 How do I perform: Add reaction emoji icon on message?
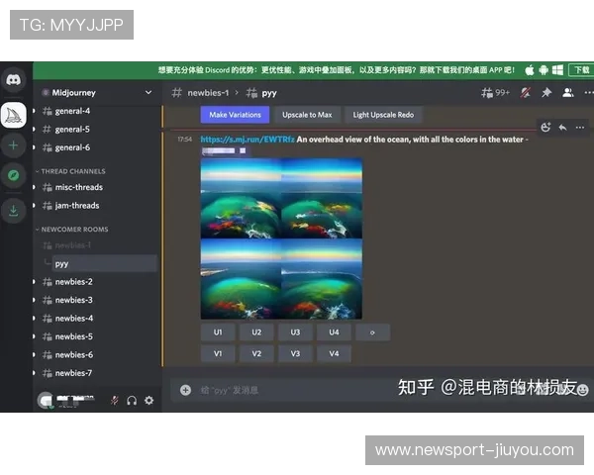(545, 128)
